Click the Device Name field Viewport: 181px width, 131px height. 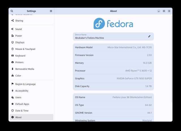click(113, 37)
